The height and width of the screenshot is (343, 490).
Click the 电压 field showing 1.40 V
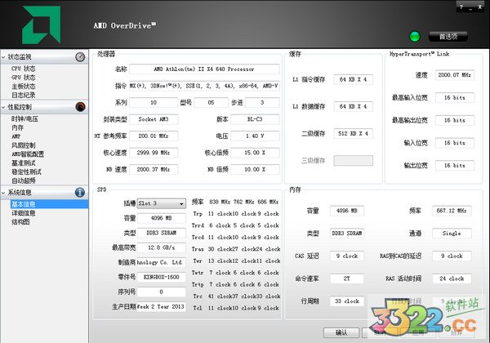click(x=255, y=136)
